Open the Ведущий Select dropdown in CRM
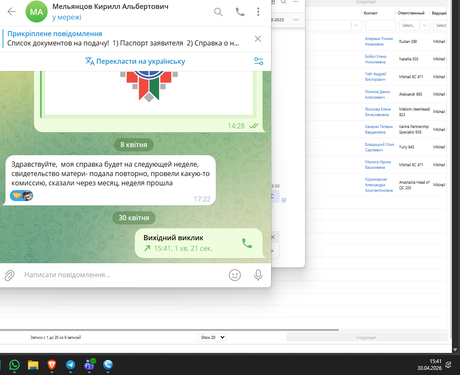Image resolution: width=460 pixels, height=375 pixels. click(x=440, y=26)
